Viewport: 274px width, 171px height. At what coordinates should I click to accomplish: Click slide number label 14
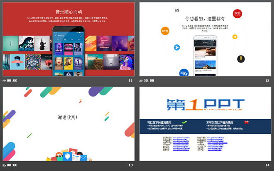pyautogui.click(x=267, y=165)
